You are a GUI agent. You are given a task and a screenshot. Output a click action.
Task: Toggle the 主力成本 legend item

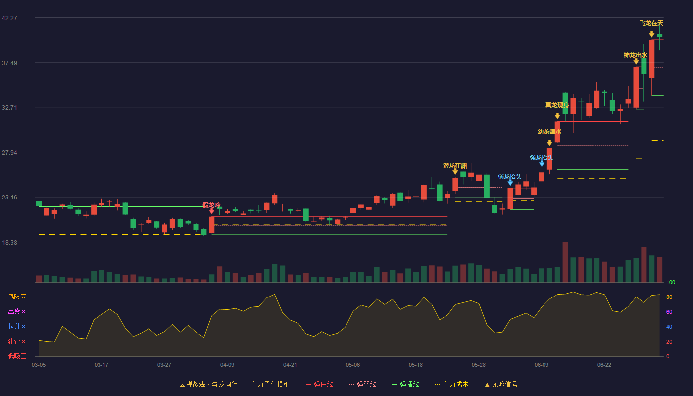[x=451, y=384]
